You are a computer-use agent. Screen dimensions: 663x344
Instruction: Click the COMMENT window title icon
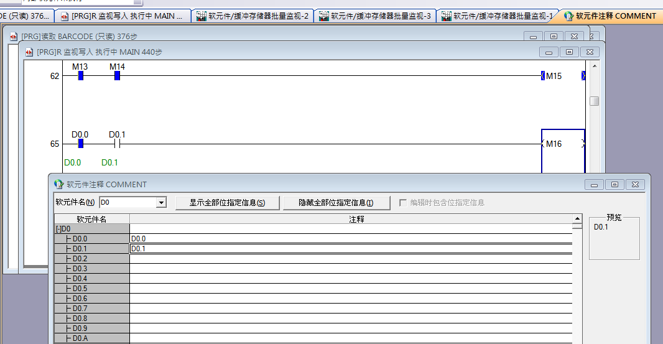tap(59, 185)
